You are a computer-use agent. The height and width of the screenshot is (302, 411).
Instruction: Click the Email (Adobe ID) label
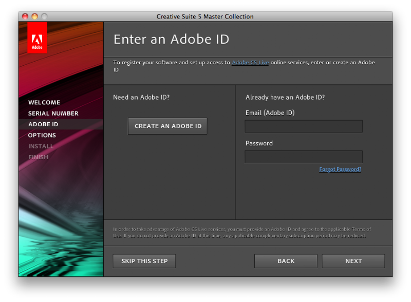(270, 112)
